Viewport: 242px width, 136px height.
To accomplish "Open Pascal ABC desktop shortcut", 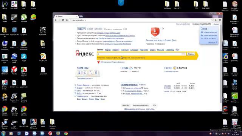I will click(14, 5).
